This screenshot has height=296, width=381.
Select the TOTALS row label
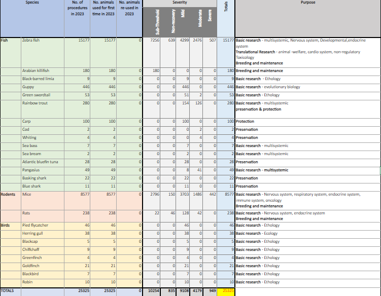10,291
